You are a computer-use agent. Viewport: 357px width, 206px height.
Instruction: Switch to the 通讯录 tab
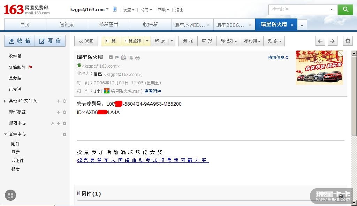(x=67, y=25)
